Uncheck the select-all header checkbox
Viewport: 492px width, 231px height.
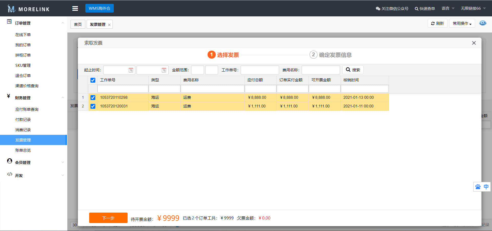pyautogui.click(x=93, y=80)
